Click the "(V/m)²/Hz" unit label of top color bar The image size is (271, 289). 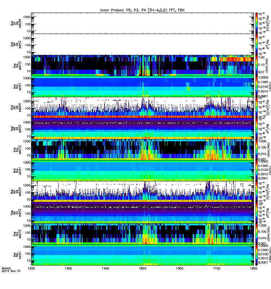tap(268, 24)
